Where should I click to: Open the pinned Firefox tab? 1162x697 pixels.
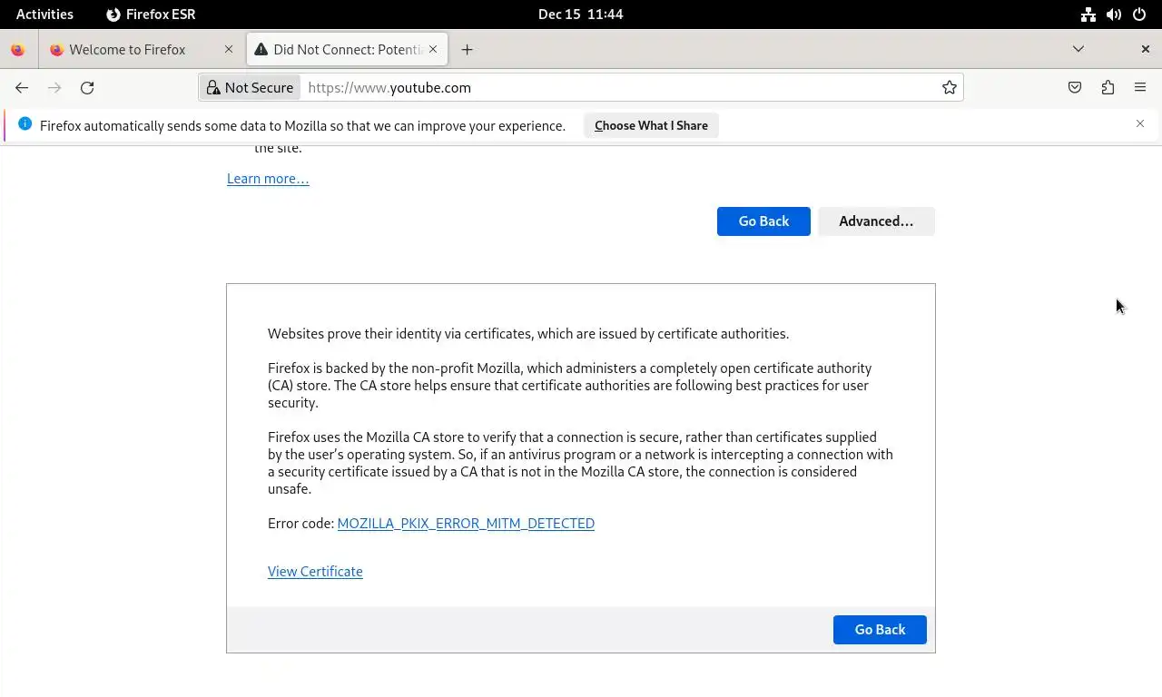(17, 50)
